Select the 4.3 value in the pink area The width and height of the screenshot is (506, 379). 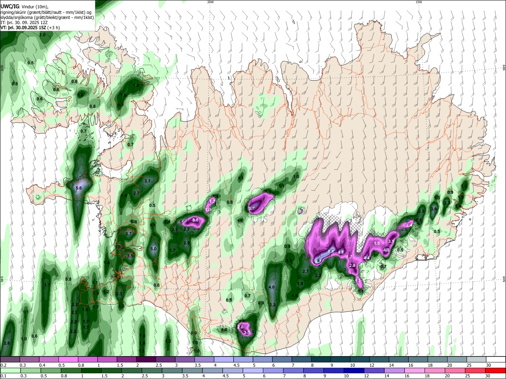tap(387, 250)
